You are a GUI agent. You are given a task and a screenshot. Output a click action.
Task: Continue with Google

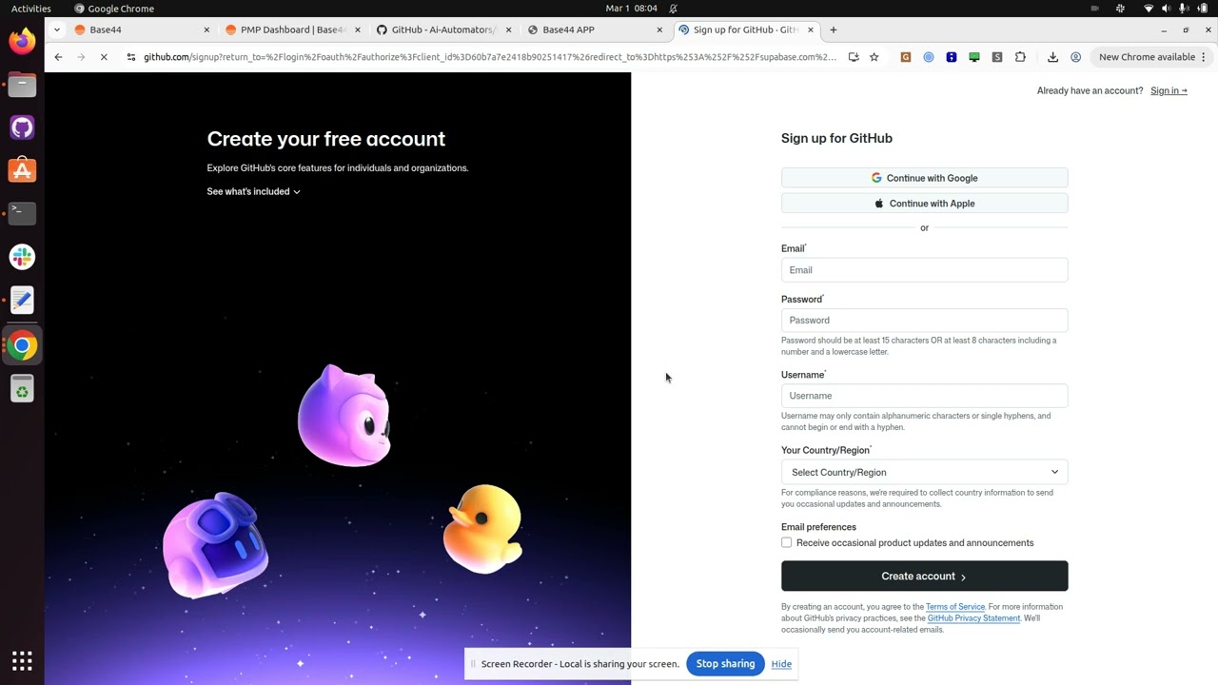924,178
